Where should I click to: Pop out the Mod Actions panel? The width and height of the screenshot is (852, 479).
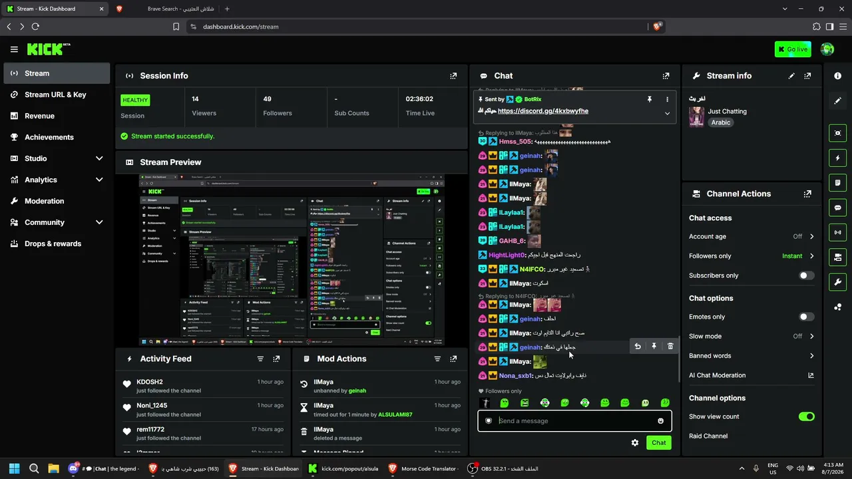coord(453,359)
